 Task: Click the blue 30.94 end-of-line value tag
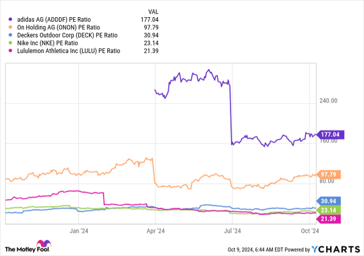click(x=329, y=201)
